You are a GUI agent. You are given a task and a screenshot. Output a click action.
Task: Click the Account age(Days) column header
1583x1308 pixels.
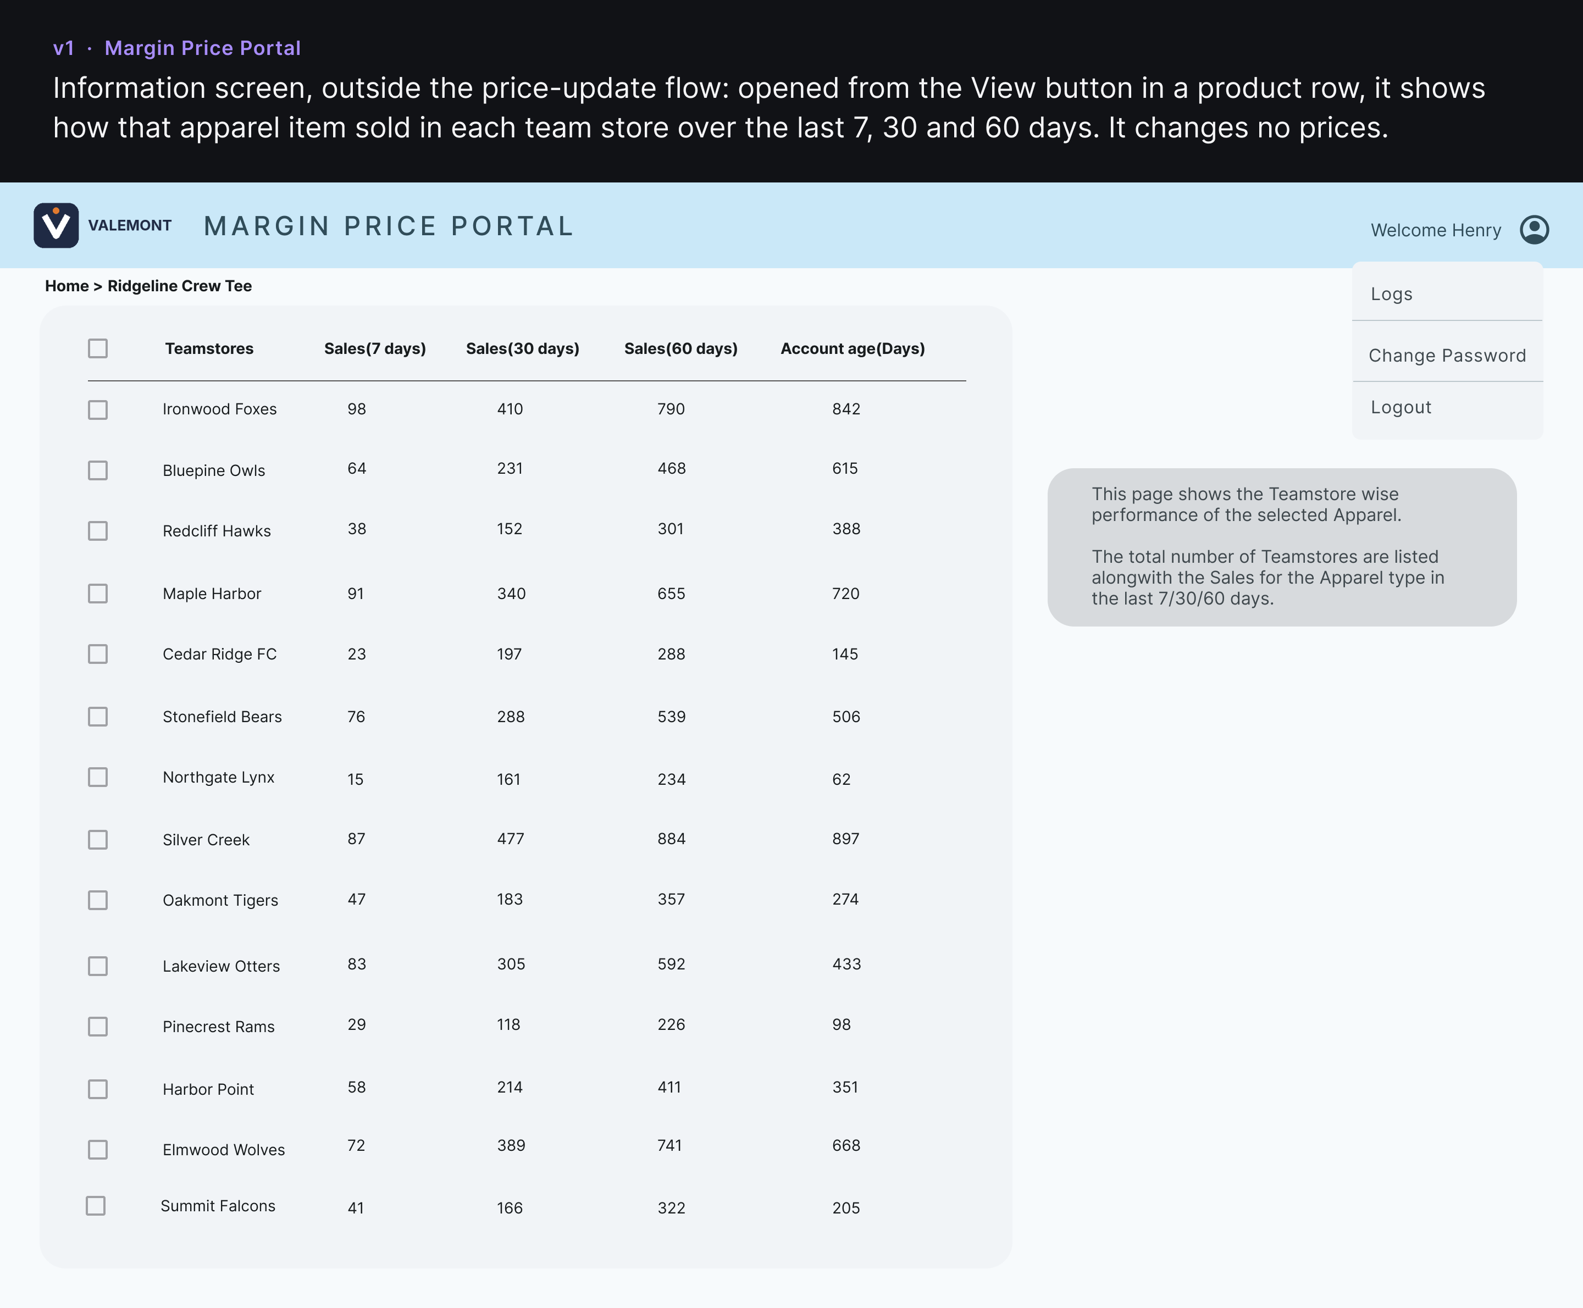click(x=853, y=349)
